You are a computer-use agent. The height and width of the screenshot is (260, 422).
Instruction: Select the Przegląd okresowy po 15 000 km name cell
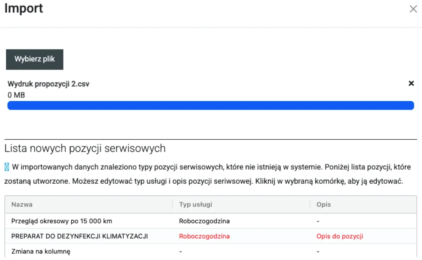tap(61, 221)
